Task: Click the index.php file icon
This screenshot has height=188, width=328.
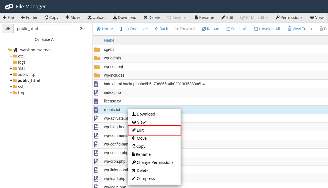Action: 96,92
